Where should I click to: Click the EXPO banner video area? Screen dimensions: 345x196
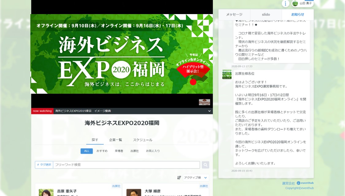click(x=122, y=54)
